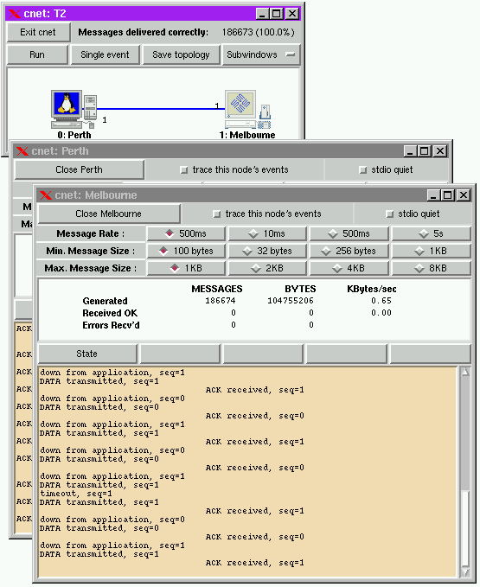
Task: Select the 8KB max message size option
Action: 431,268
